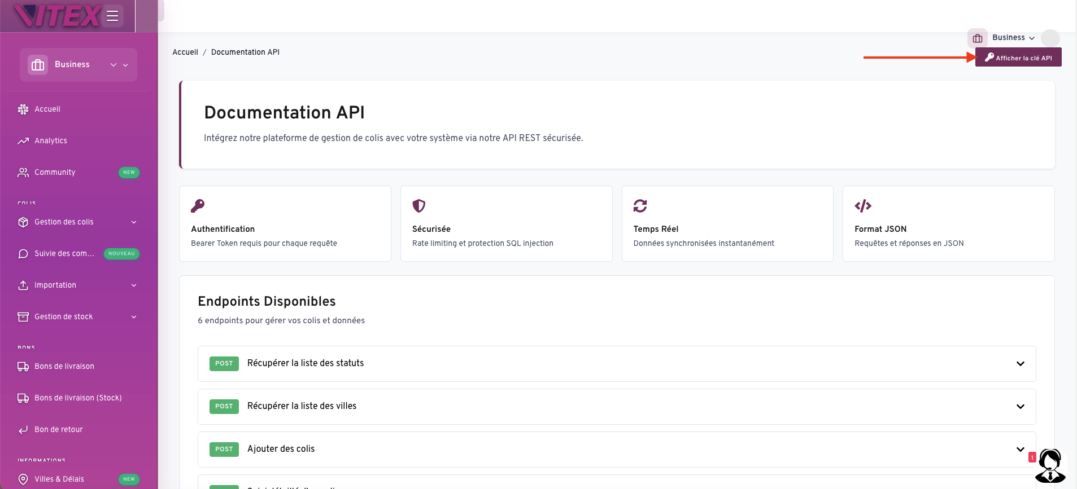Screen dimensions: 1077x489
Task: Click the hamburger menu icon beside logo
Action: [112, 16]
